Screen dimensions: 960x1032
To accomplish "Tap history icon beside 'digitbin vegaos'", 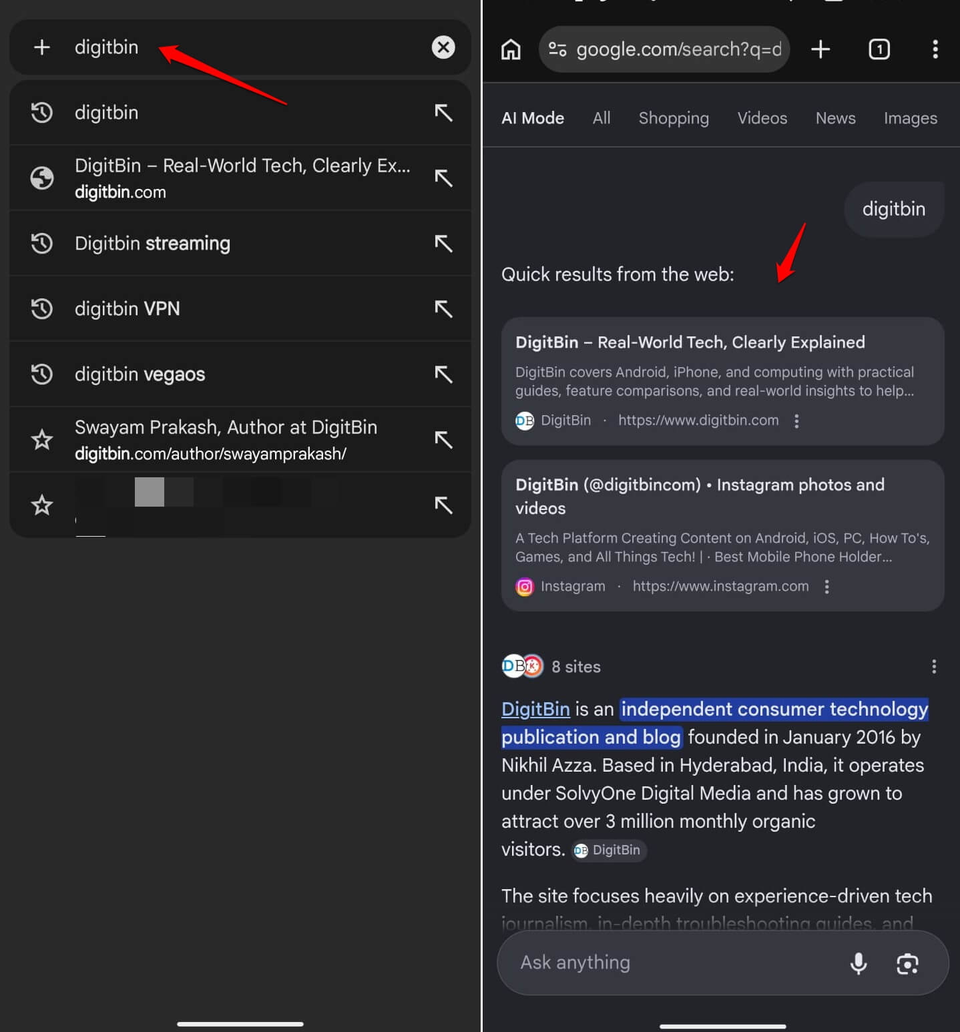I will (41, 374).
